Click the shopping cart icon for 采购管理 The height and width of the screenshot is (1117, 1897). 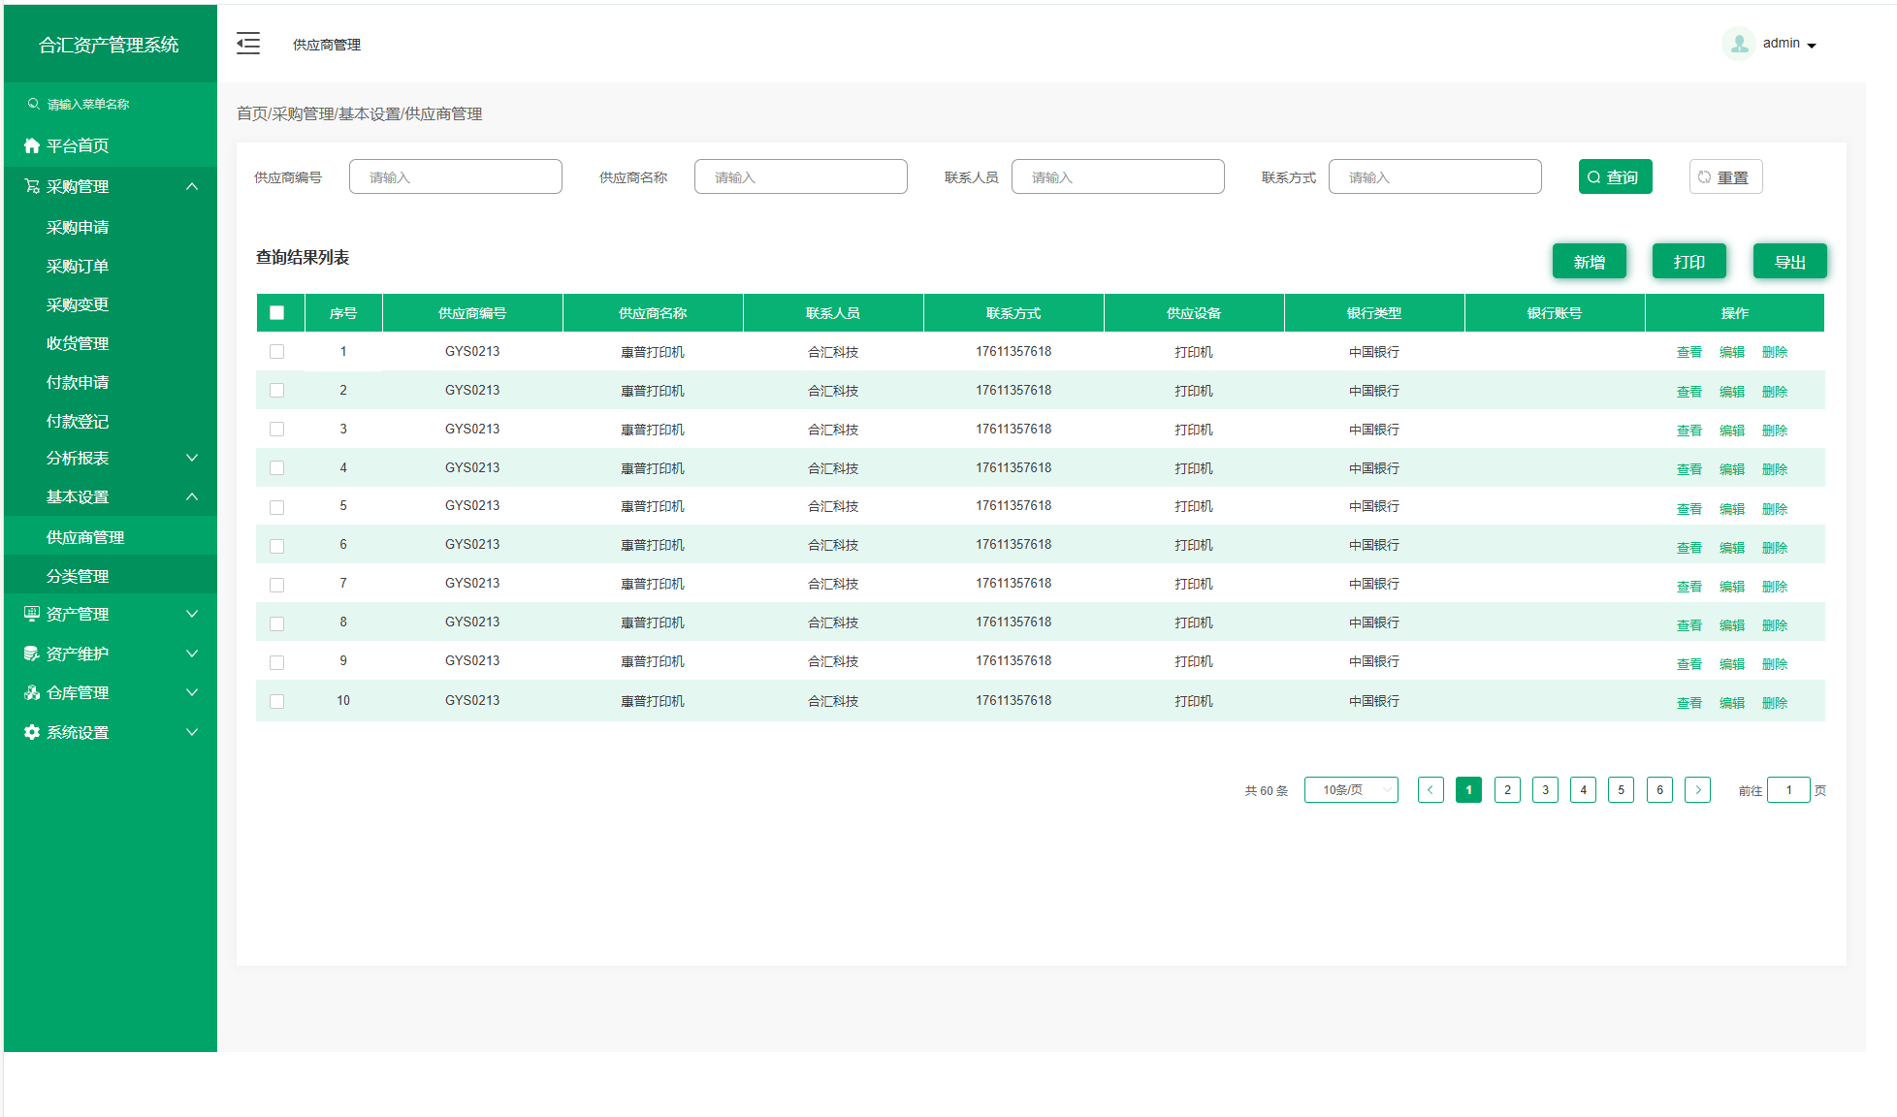pos(32,186)
